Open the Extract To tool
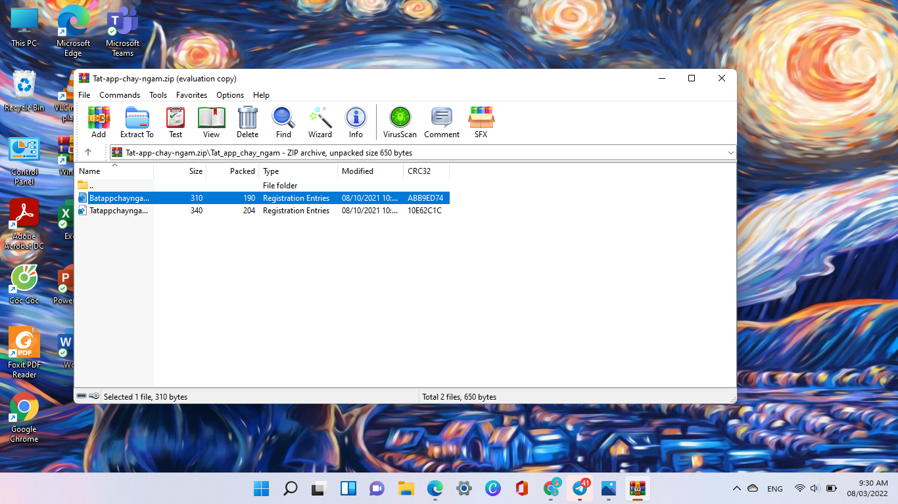Image resolution: width=898 pixels, height=504 pixels. click(137, 123)
